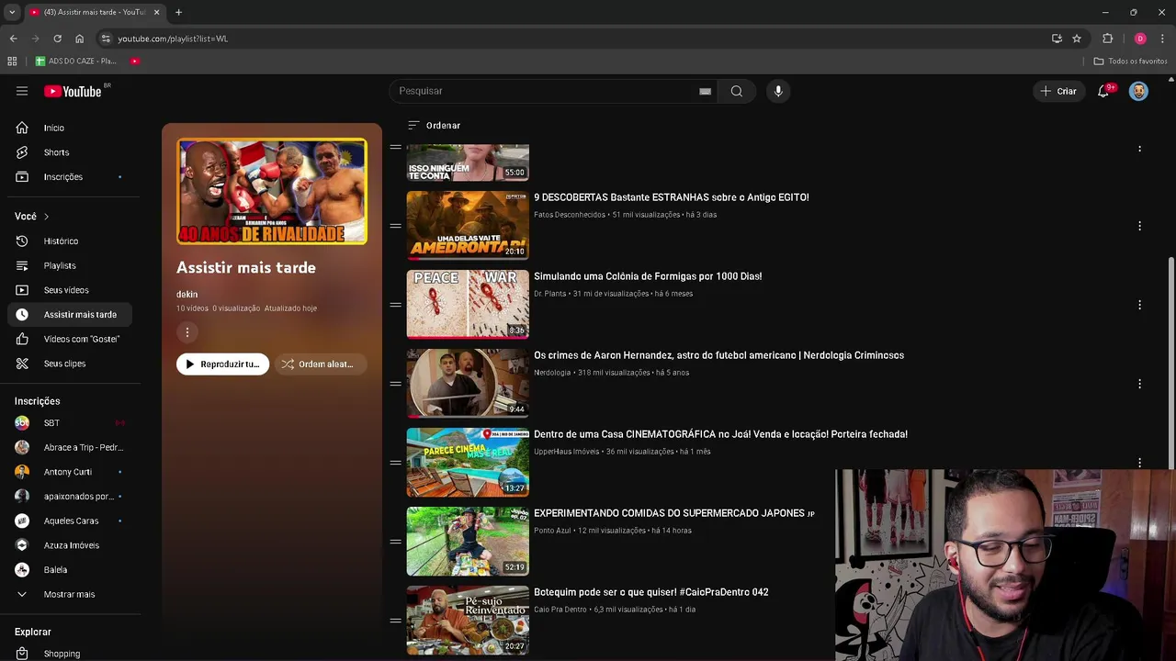Open the on-screen keyboard icon in search box
The width and height of the screenshot is (1176, 661).
coord(705,91)
